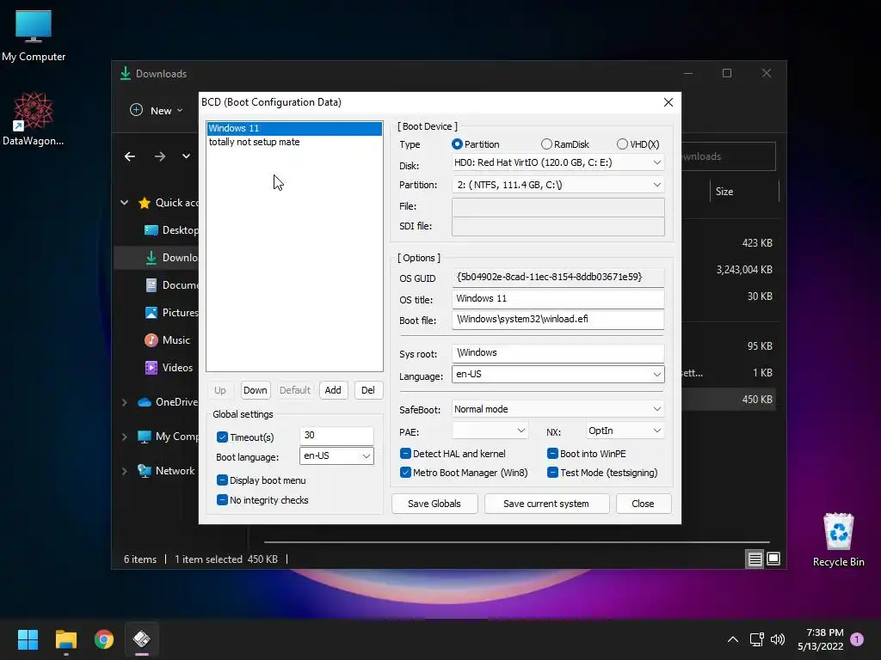Open Videos in Explorer sidebar

click(169, 368)
